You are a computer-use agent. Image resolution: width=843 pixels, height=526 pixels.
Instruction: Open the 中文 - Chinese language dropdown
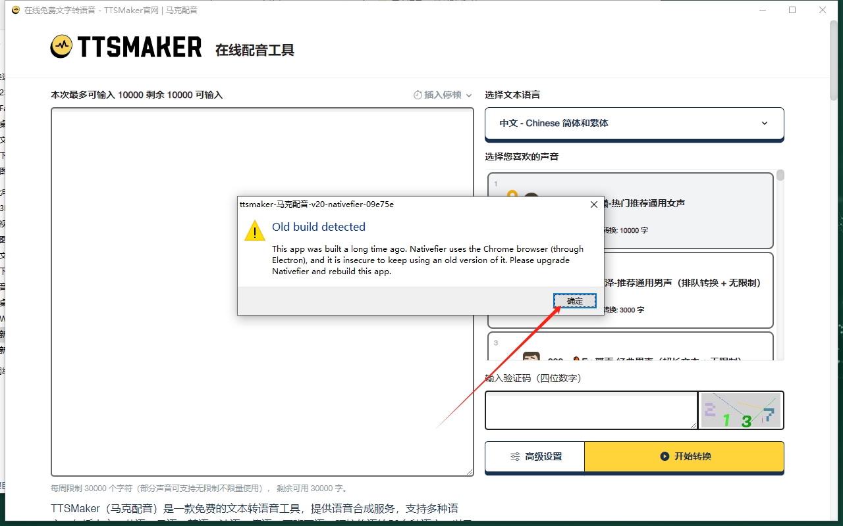tap(634, 123)
